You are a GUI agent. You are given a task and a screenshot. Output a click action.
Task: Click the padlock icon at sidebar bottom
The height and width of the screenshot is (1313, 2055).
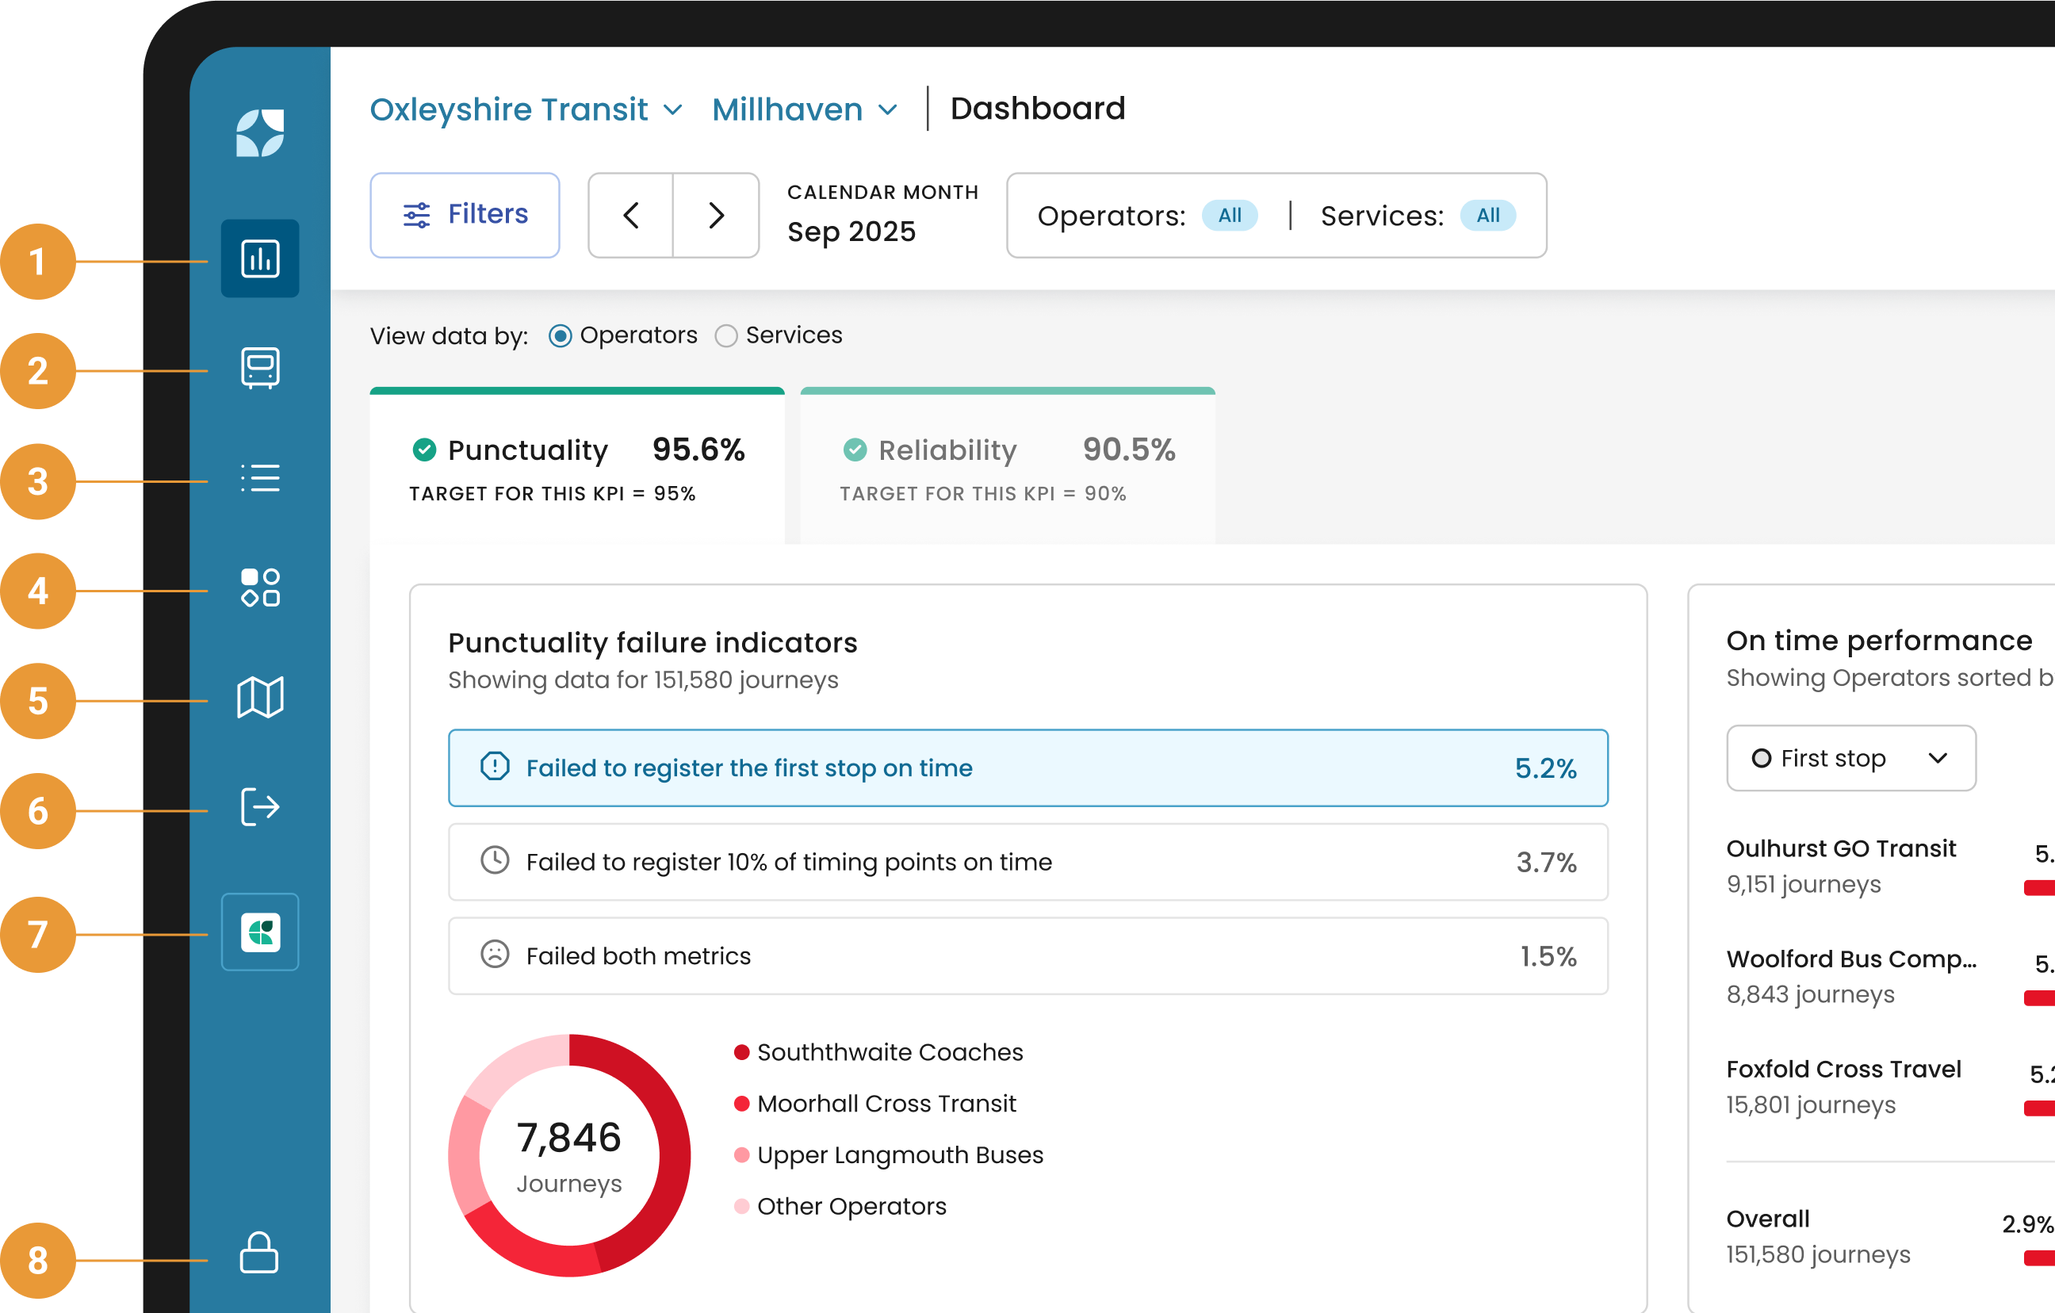click(x=259, y=1254)
